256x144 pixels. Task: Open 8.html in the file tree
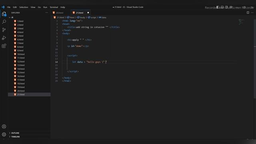[20, 47]
